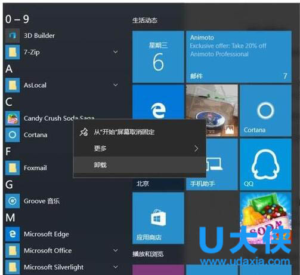300x275 pixels.
Task: Click the letter A group header
Action: coord(9,69)
